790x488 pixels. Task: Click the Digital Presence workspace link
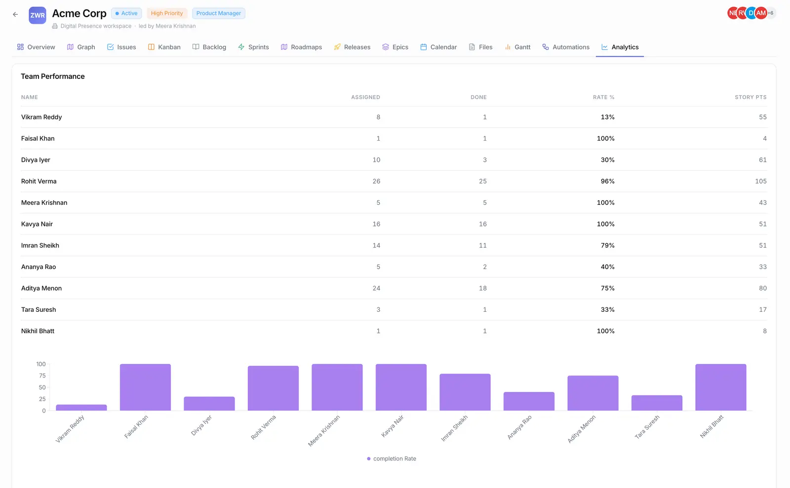(x=96, y=26)
